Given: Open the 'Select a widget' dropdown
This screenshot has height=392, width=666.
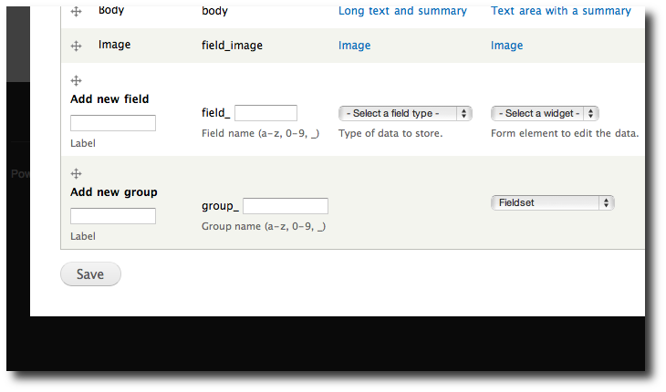Looking at the screenshot, I should tap(545, 113).
